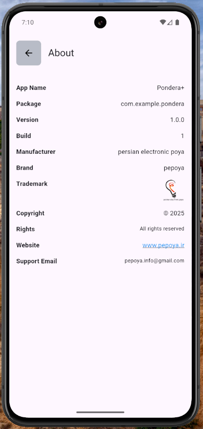Check the Wi-Fi status icon

(163, 23)
